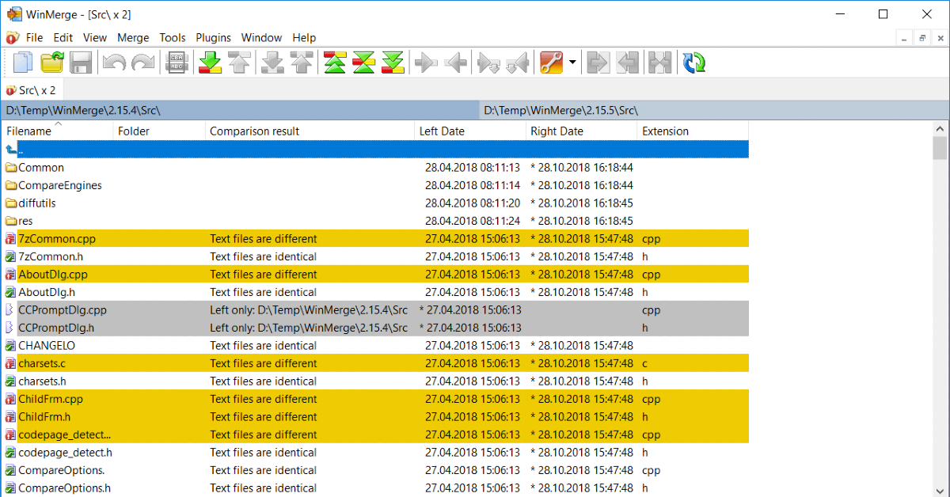Viewport: 950px width, 497px height.
Task: Select the CCPromptDlg.h left-only file
Action: tap(56, 328)
